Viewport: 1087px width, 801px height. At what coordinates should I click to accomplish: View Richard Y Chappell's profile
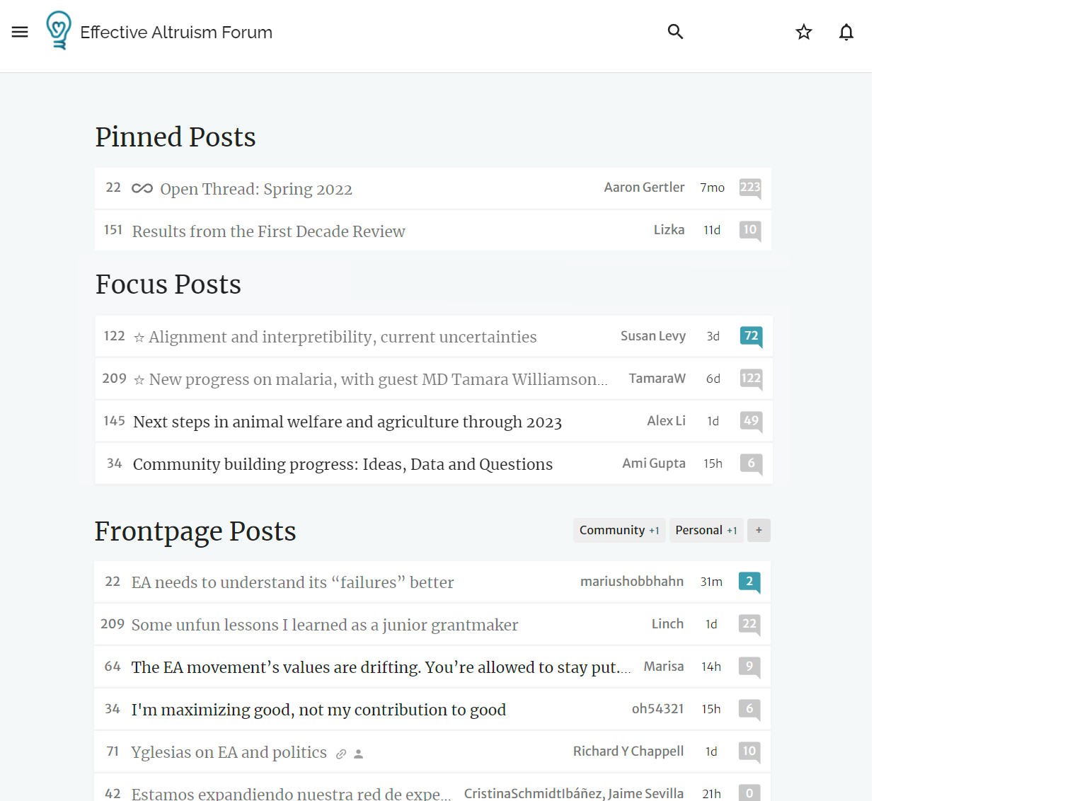pyautogui.click(x=628, y=751)
